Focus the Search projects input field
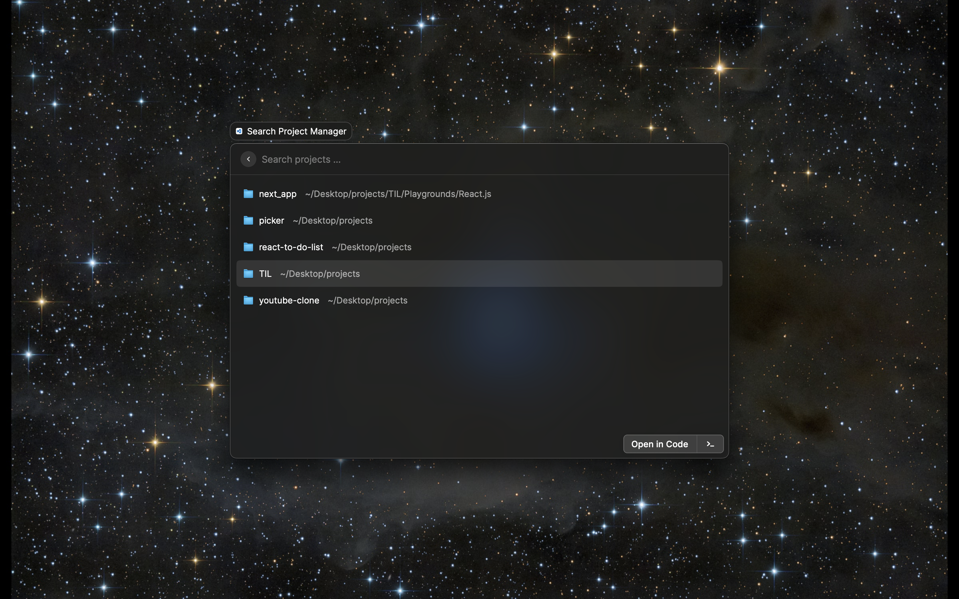 [x=476, y=159]
